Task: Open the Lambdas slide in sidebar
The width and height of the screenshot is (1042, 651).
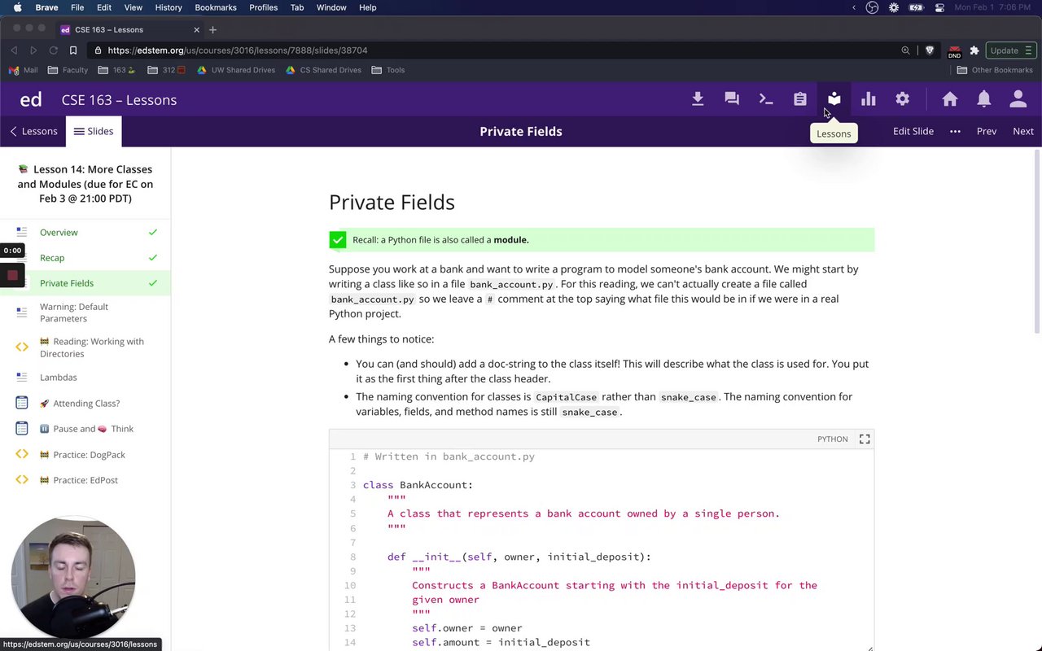Action: pyautogui.click(x=59, y=378)
